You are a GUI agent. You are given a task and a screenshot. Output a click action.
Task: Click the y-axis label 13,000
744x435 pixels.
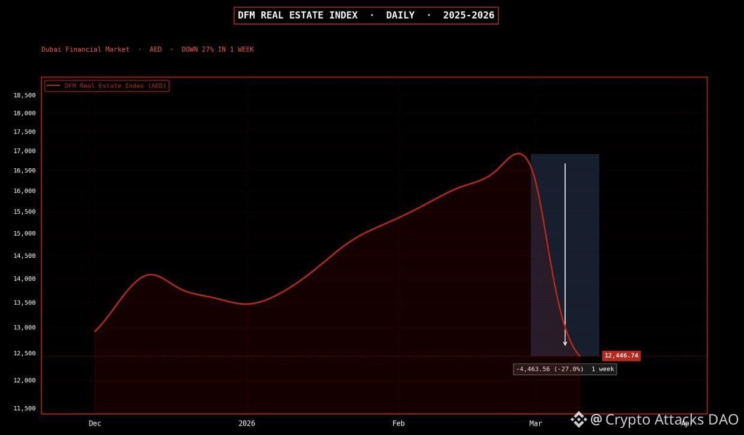[x=25, y=327]
